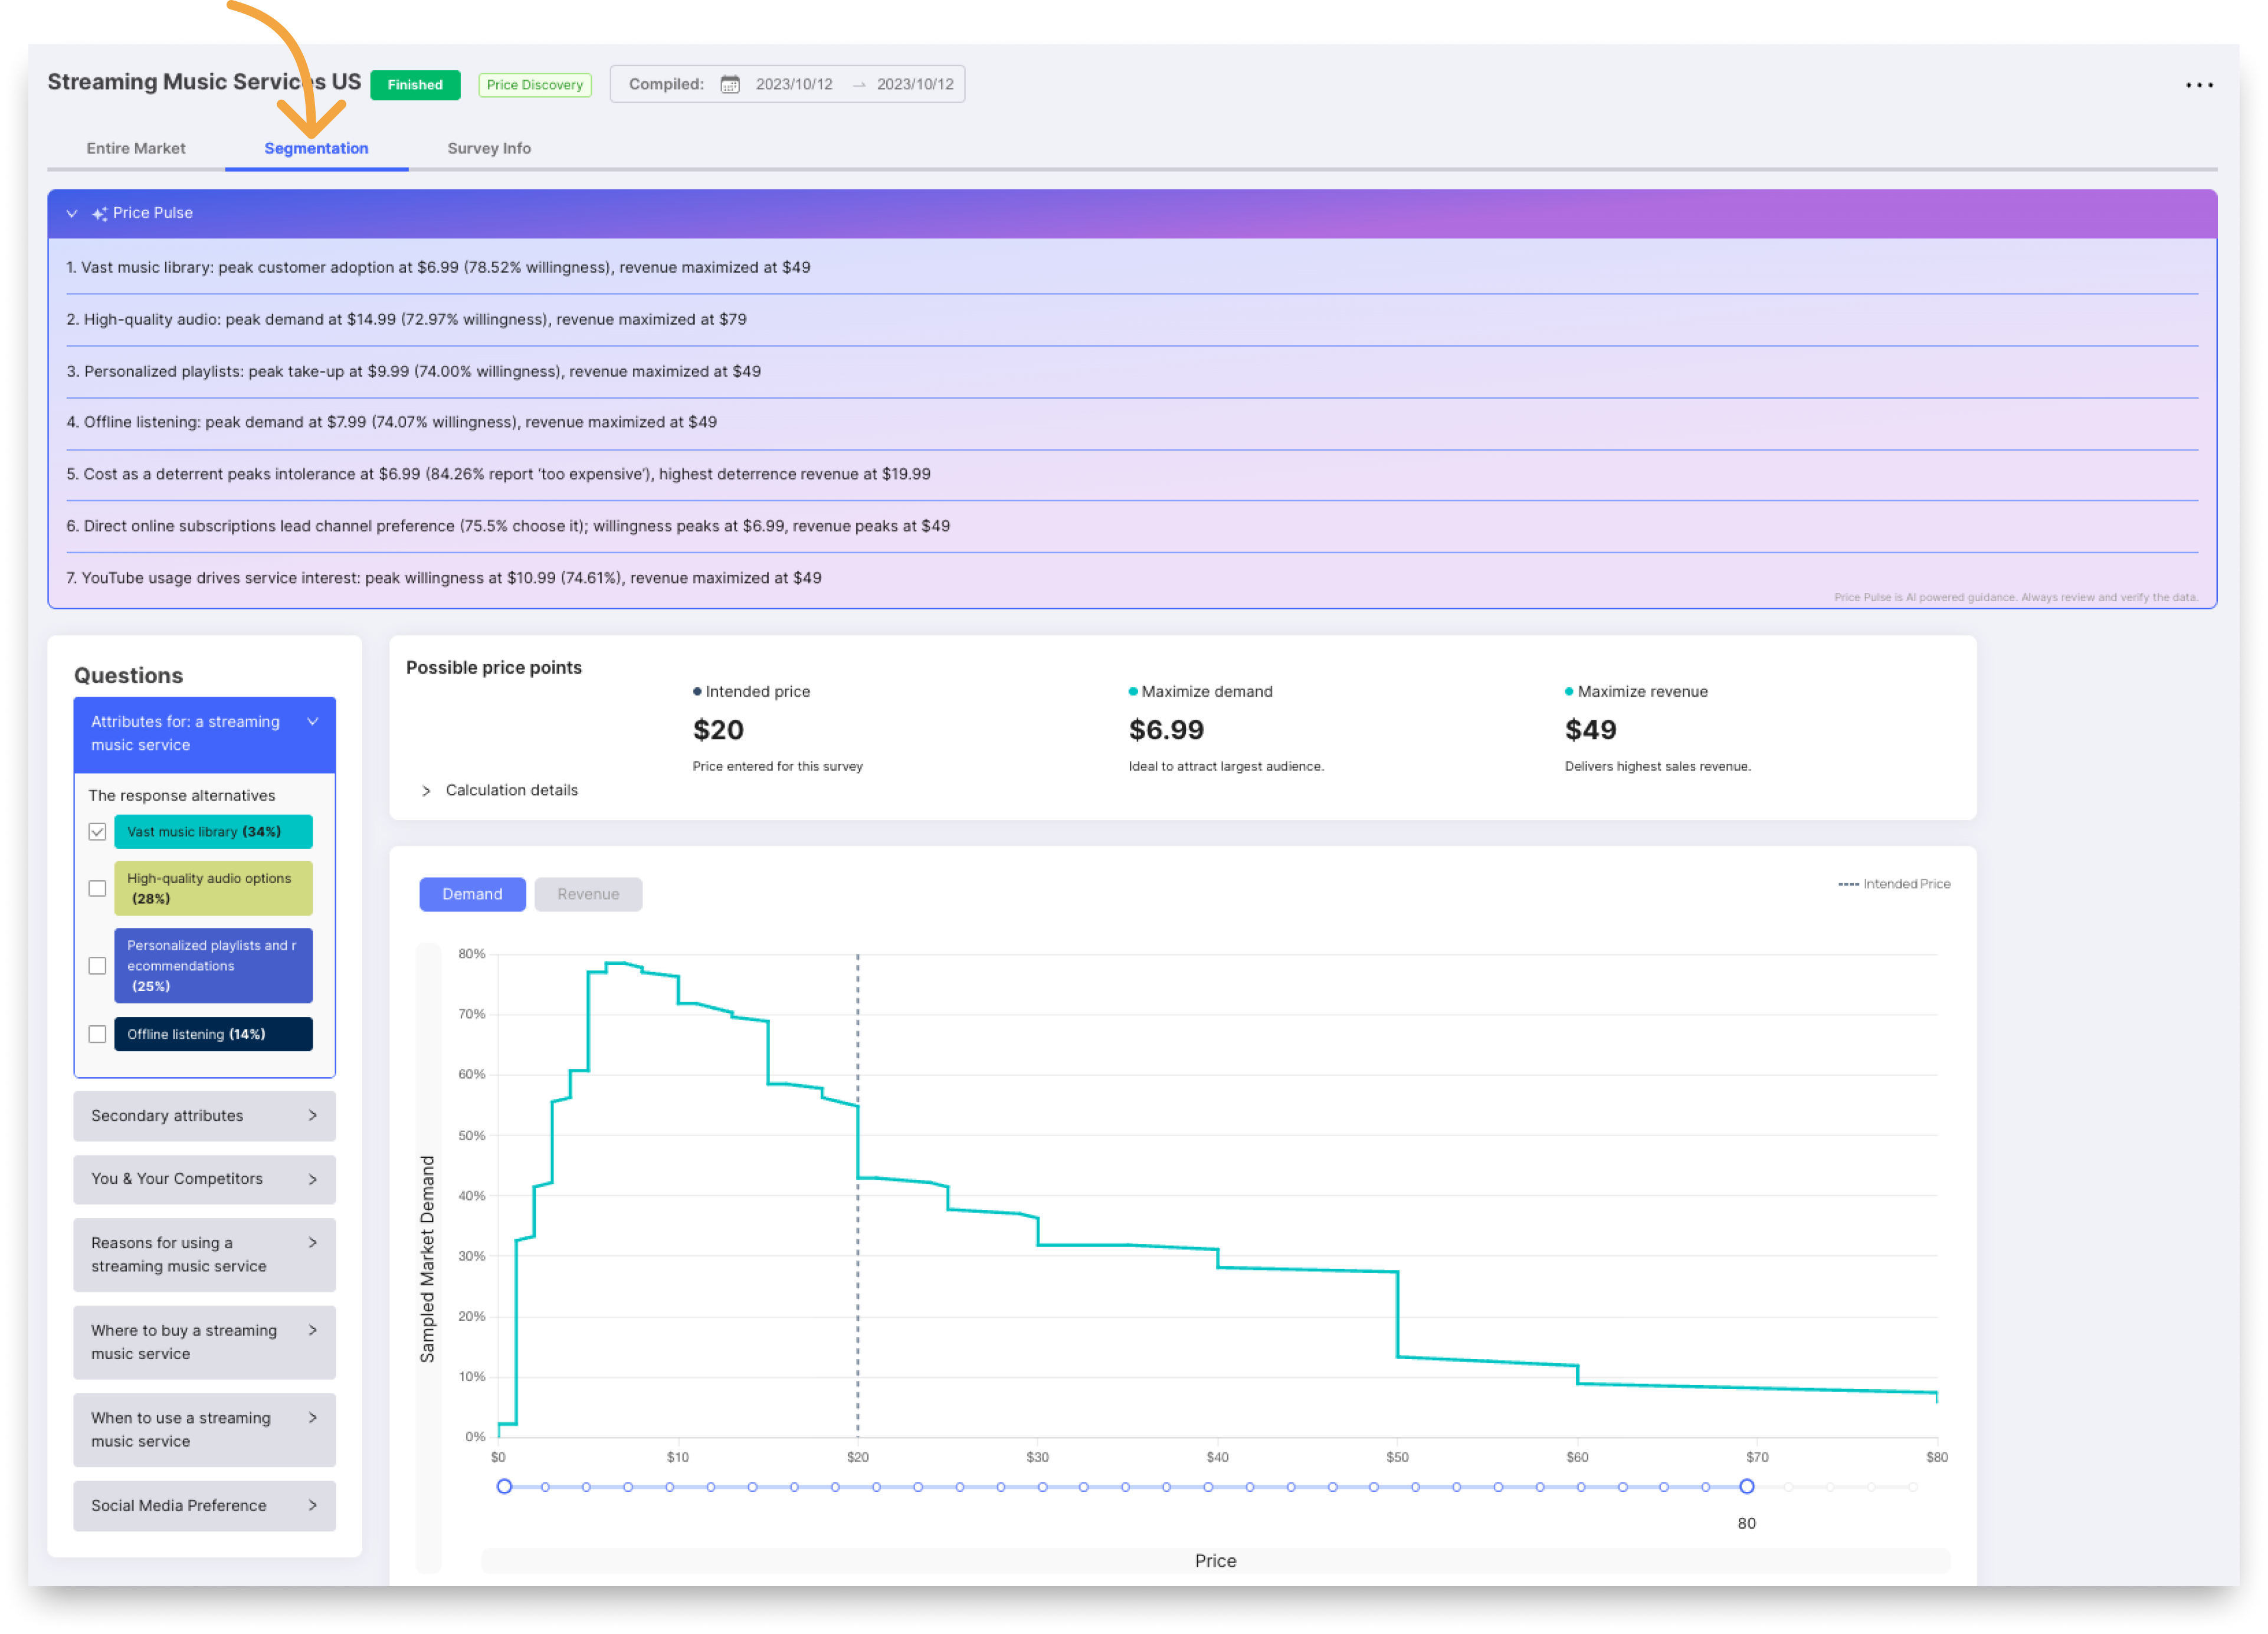This screenshot has height=1634, width=2268.
Task: Click the Where to buy section arrow
Action: click(313, 1331)
